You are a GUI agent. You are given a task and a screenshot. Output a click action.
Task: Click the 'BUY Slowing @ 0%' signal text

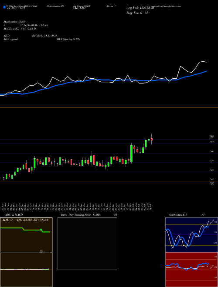[68, 39]
